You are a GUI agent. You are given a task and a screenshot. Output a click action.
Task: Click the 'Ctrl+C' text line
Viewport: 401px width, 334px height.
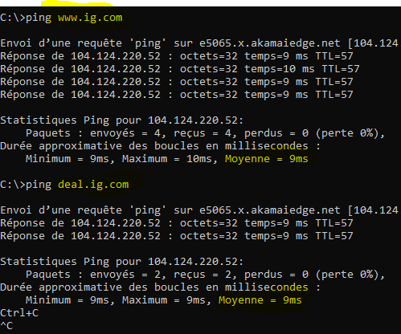point(19,313)
